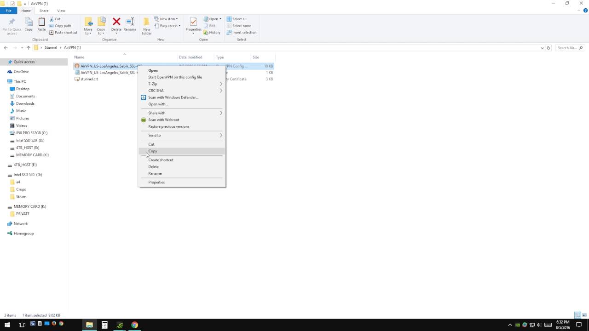The image size is (589, 331).
Task: Click History in the Open group
Action: point(212,33)
